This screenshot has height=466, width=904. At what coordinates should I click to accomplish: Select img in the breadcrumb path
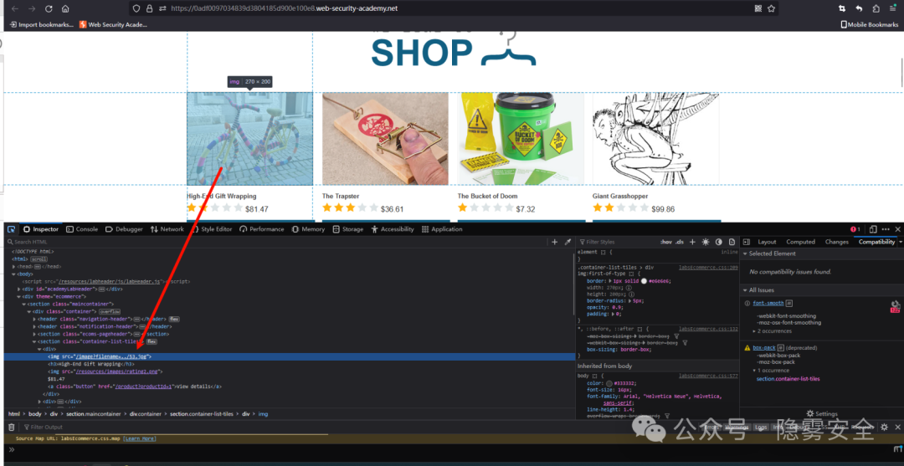point(263,413)
